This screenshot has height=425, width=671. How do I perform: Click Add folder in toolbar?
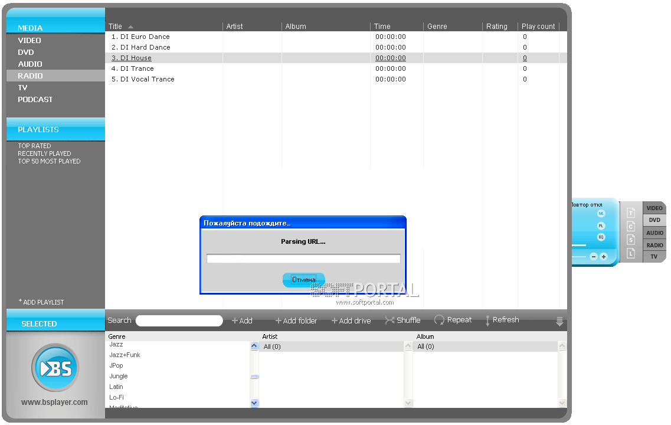click(296, 321)
